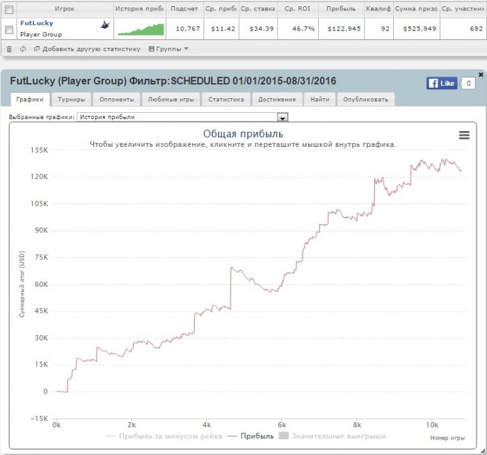Click Добавить другую статистику link
The height and width of the screenshot is (455, 487).
coord(87,49)
